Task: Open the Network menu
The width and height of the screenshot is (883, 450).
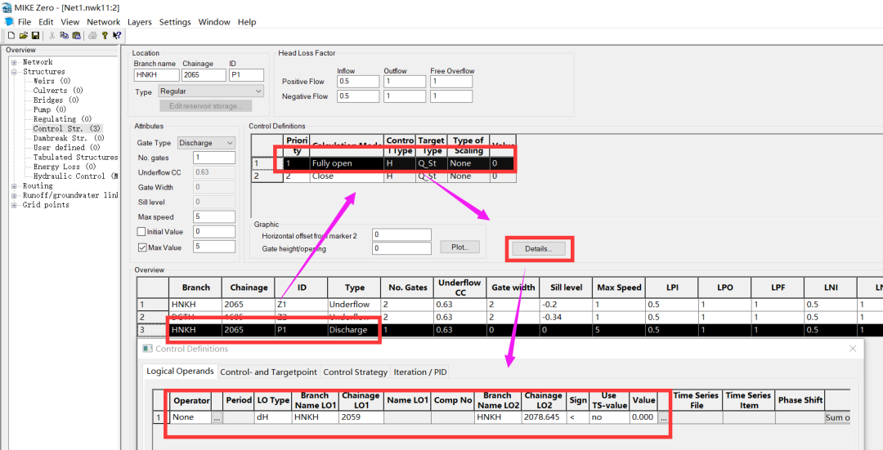Action: point(104,22)
